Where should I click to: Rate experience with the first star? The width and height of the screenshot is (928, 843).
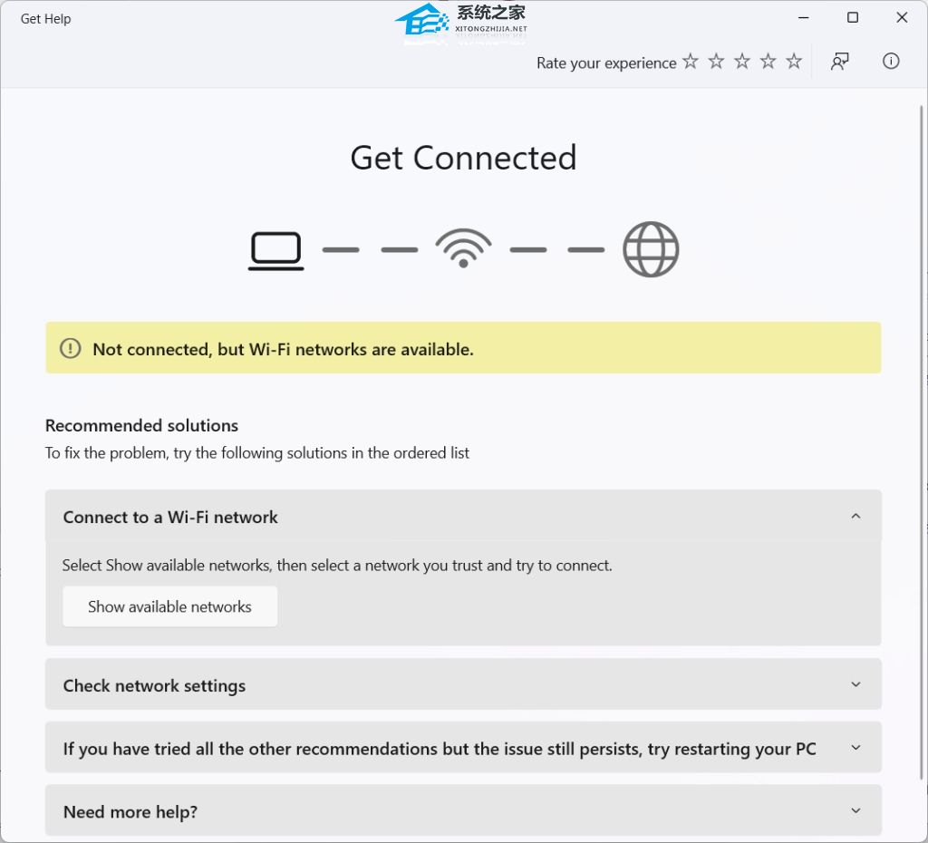coord(691,62)
